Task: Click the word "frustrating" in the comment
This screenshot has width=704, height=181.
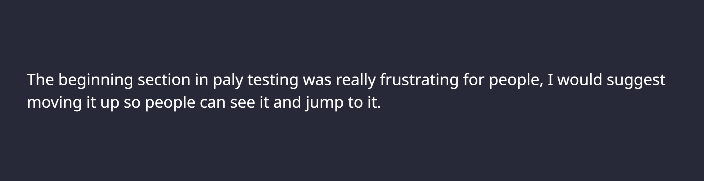Action: pyautogui.click(x=419, y=80)
